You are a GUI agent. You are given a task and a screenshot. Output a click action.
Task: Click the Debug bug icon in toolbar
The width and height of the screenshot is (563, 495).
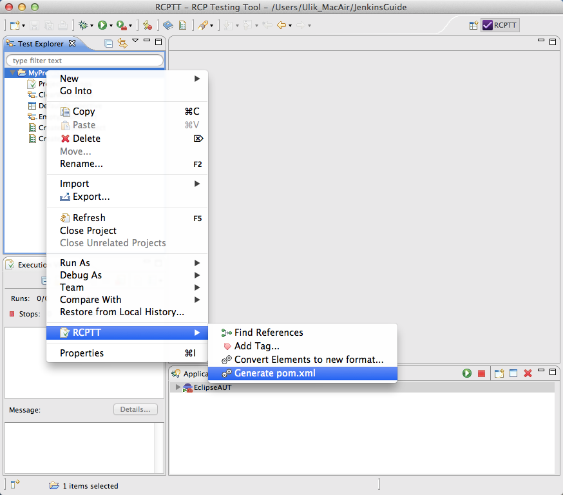click(83, 25)
